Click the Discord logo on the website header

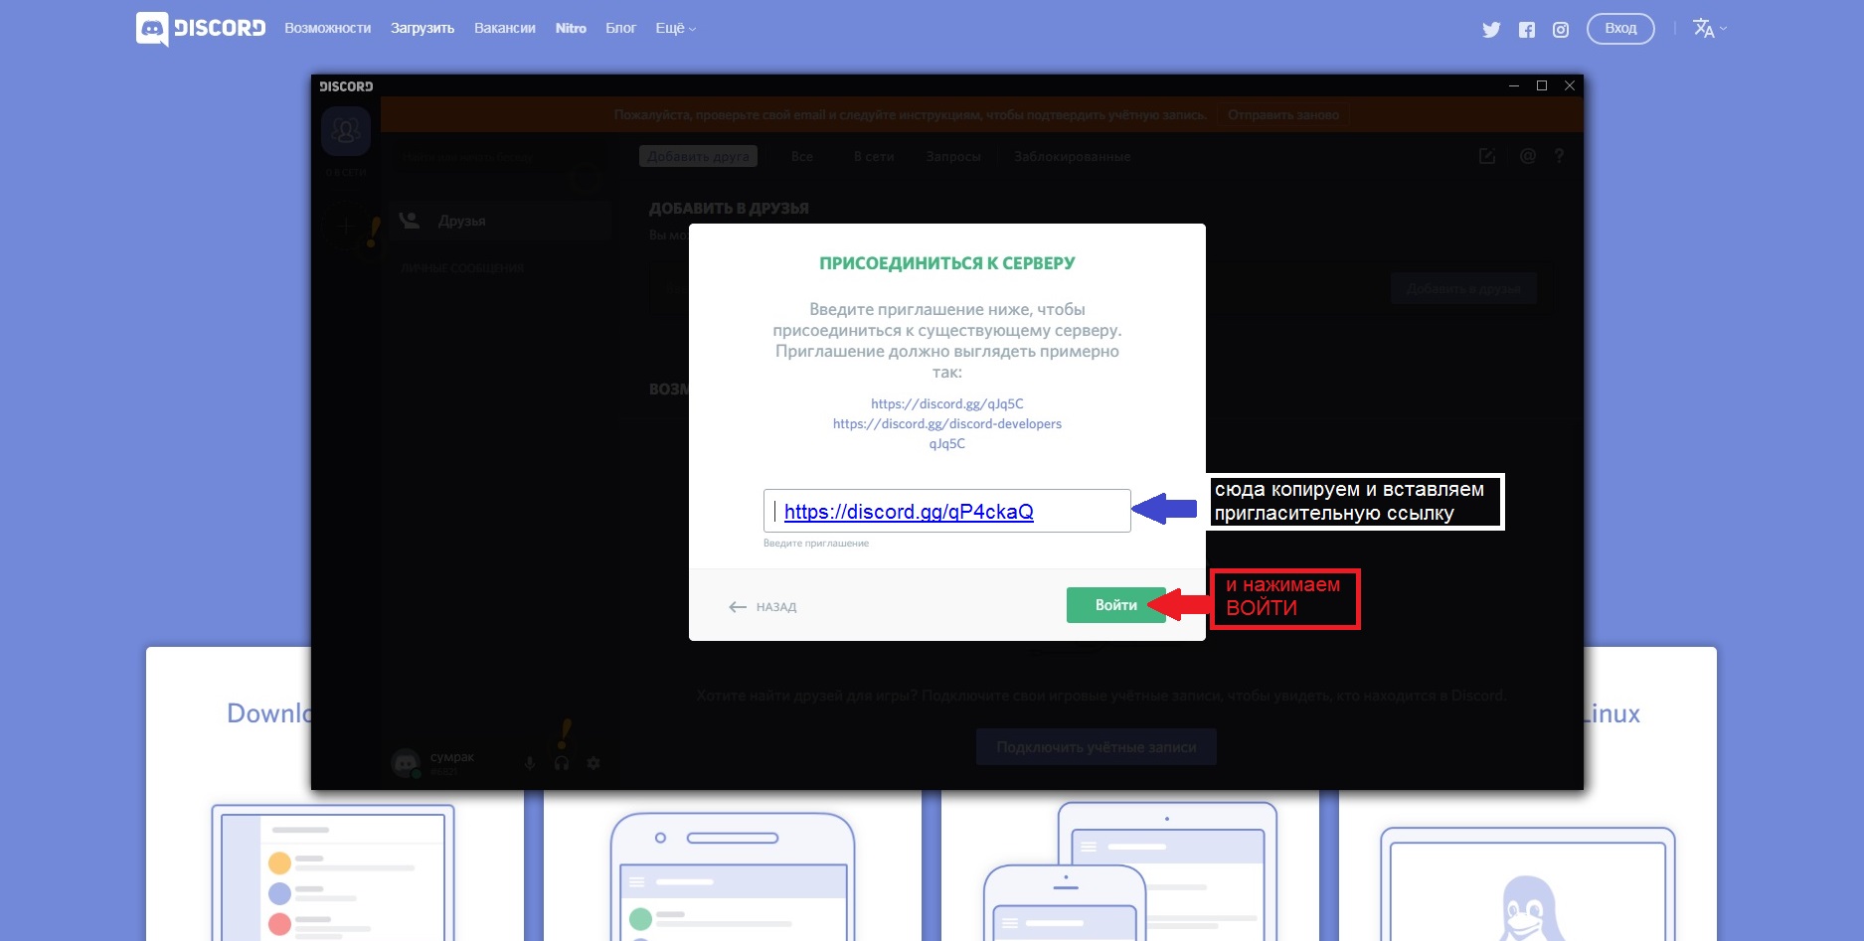[201, 29]
